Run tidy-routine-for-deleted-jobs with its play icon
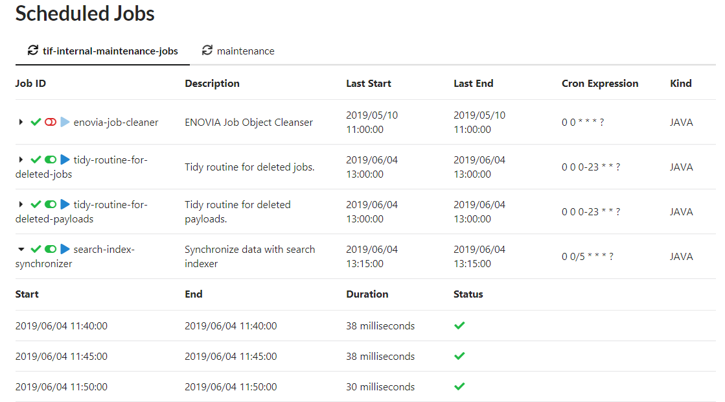The width and height of the screenshot is (725, 402). [x=65, y=160]
